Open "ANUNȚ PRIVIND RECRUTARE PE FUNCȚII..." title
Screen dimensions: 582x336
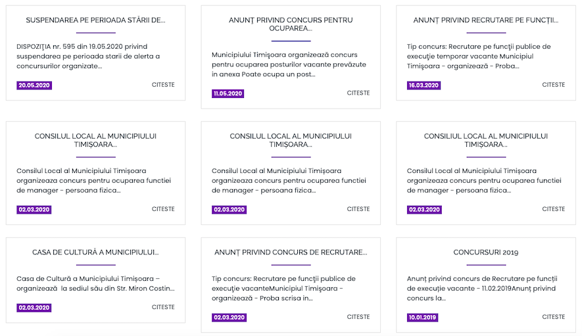click(x=486, y=20)
